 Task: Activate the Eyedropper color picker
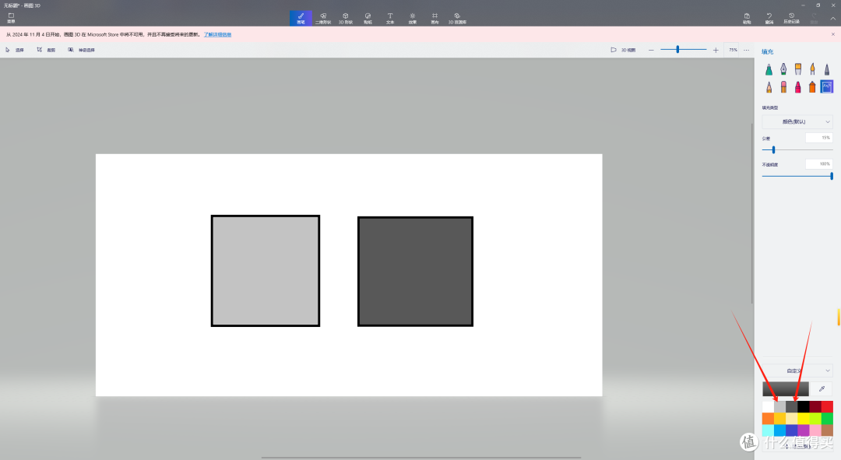click(822, 388)
